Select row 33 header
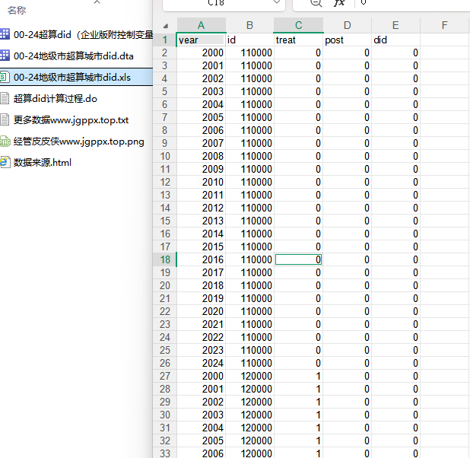 [164, 453]
